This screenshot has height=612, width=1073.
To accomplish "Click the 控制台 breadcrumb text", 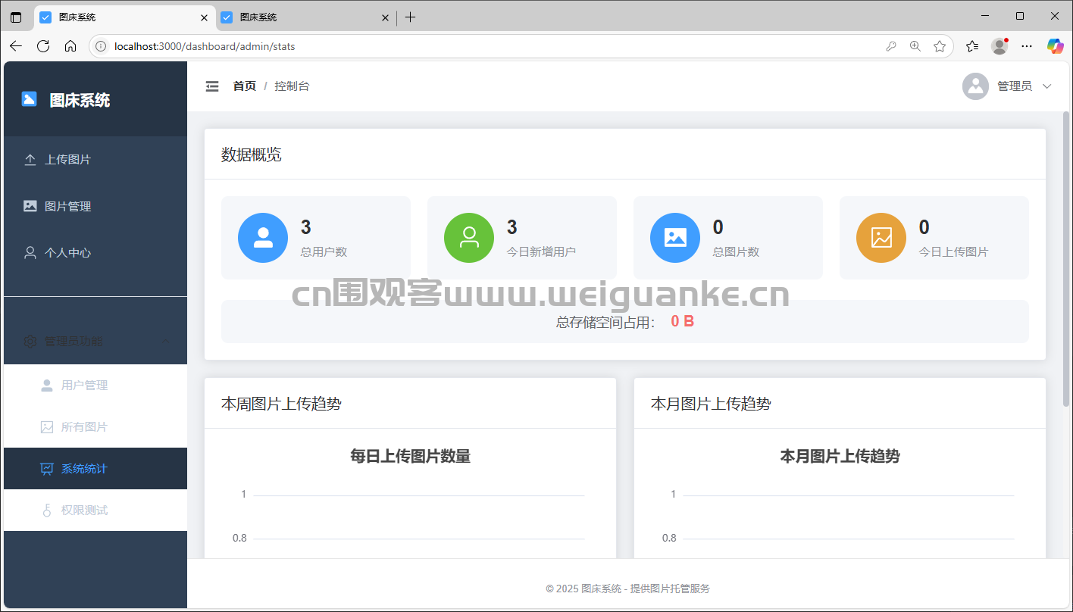I will pyautogui.click(x=292, y=86).
